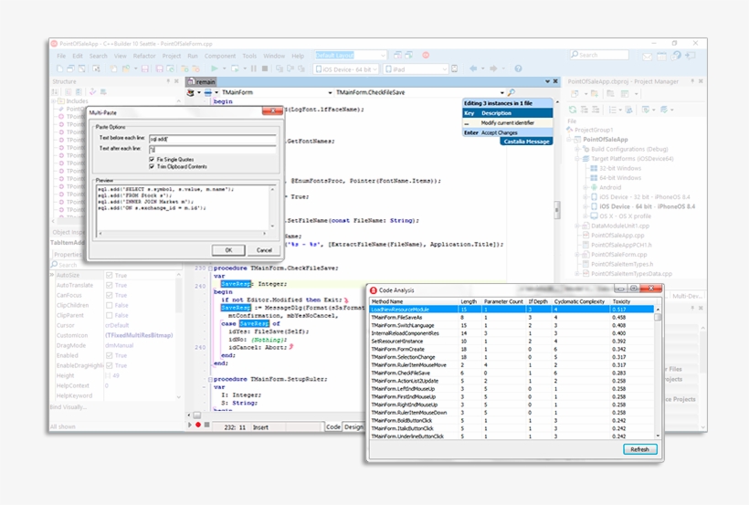
Task: Expand the Build Configurations (Debug) node
Action: (577, 149)
